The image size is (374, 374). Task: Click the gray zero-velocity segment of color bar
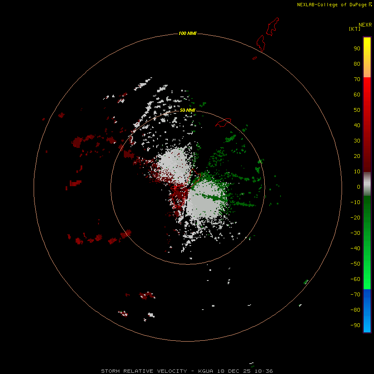367,184
